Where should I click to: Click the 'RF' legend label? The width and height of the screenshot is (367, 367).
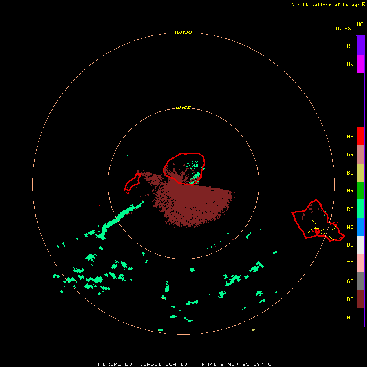pos(350,46)
